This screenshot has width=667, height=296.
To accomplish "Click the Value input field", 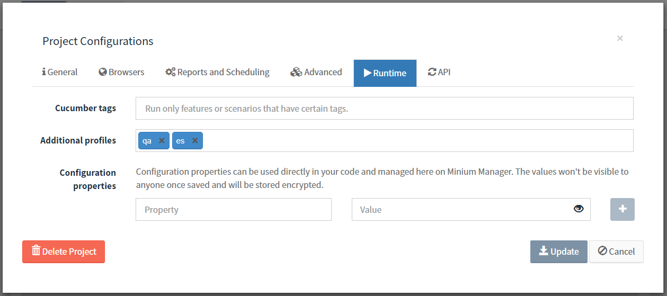I will [471, 210].
